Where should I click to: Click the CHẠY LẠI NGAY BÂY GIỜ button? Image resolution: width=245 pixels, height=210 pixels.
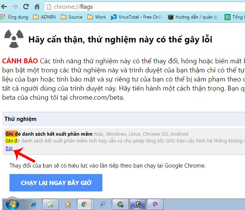point(56,183)
